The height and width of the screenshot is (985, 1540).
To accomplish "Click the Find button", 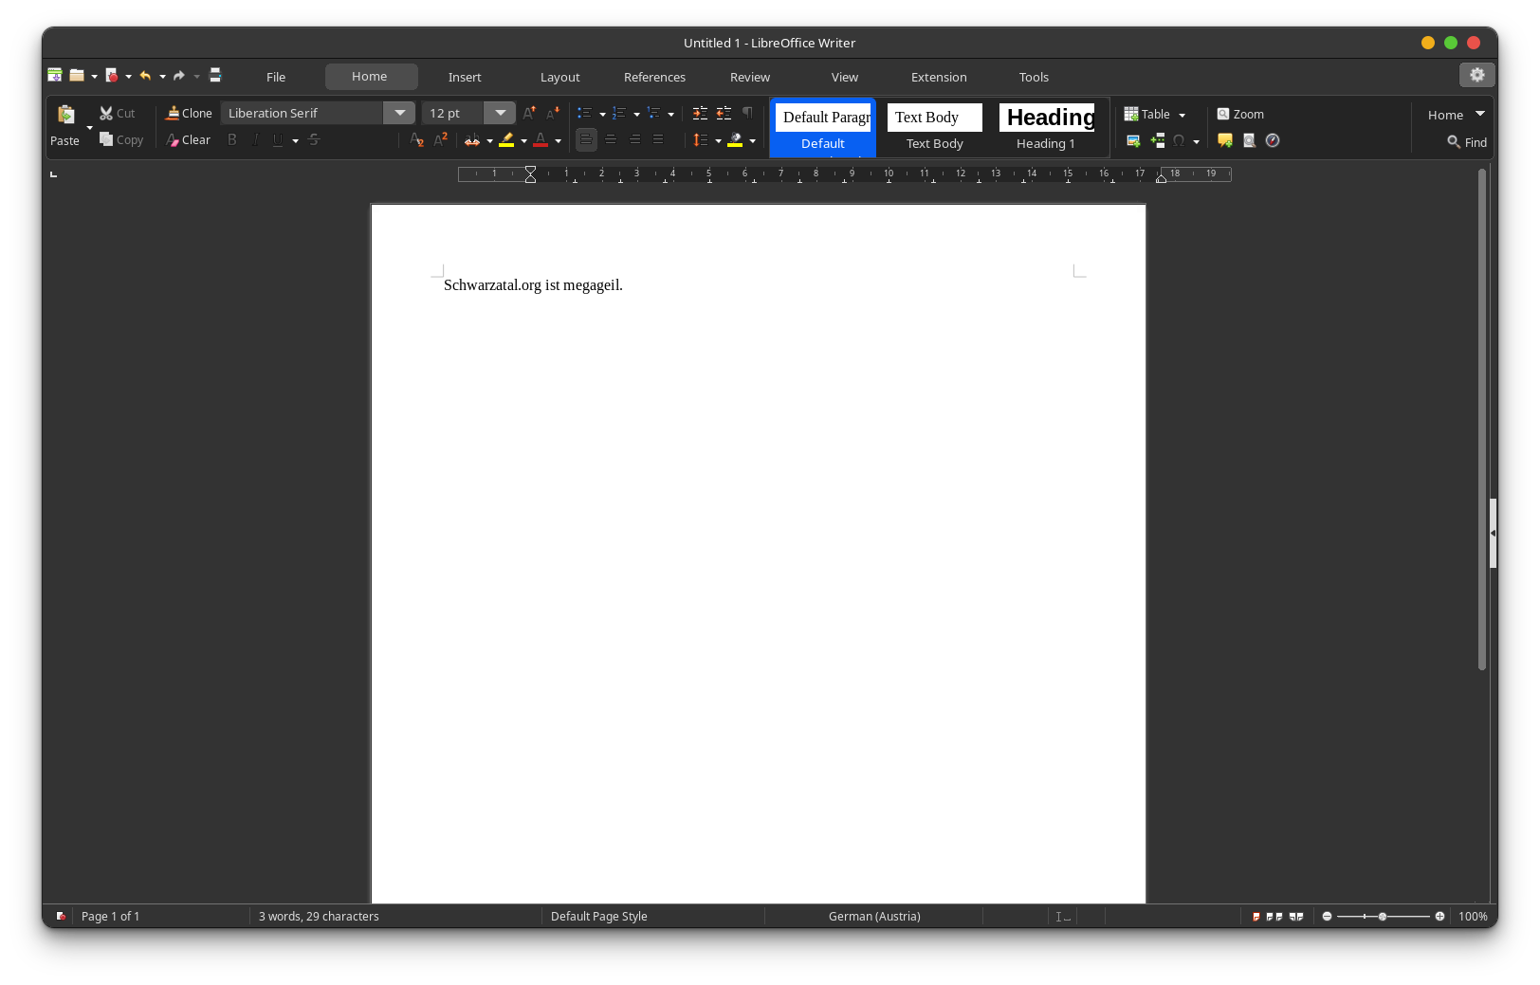I will click(1467, 142).
